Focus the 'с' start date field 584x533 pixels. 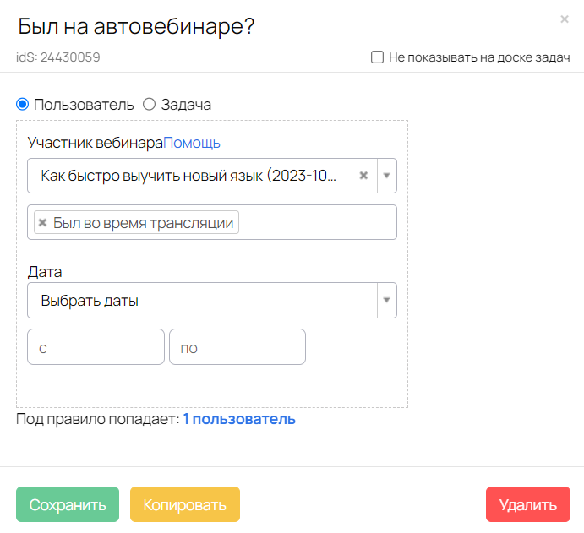(x=96, y=347)
